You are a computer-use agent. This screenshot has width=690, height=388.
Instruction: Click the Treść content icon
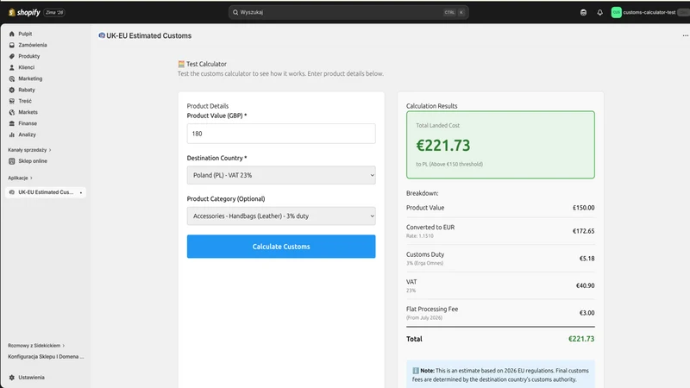pyautogui.click(x=12, y=101)
